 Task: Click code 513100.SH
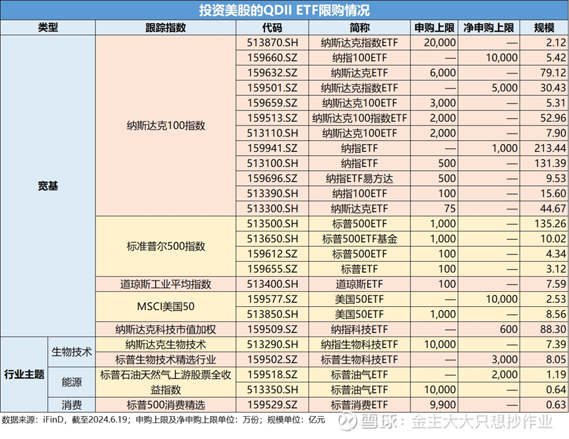[272, 164]
